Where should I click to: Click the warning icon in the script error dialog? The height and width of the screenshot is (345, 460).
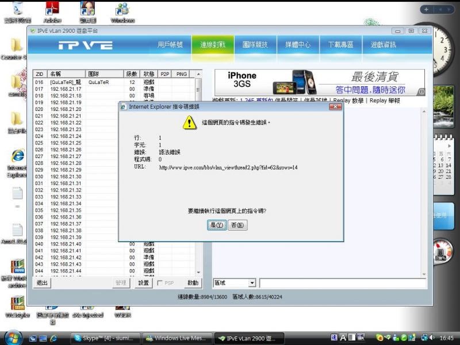(x=189, y=123)
